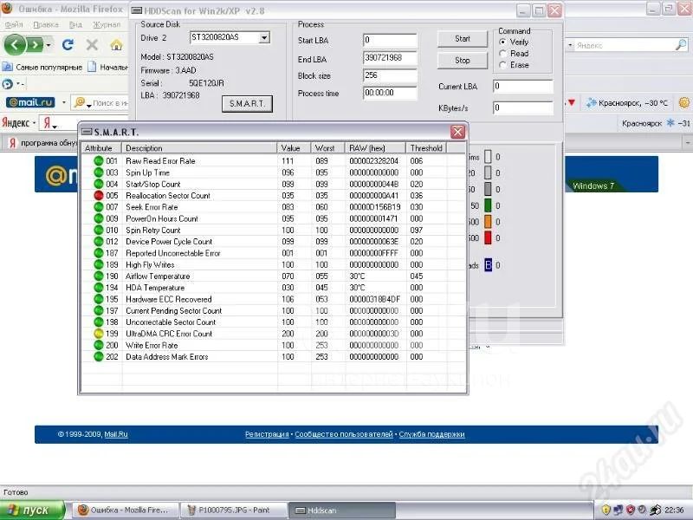This screenshot has width=693, height=520.
Task: Open Firefox Правка menu
Action: [46, 25]
